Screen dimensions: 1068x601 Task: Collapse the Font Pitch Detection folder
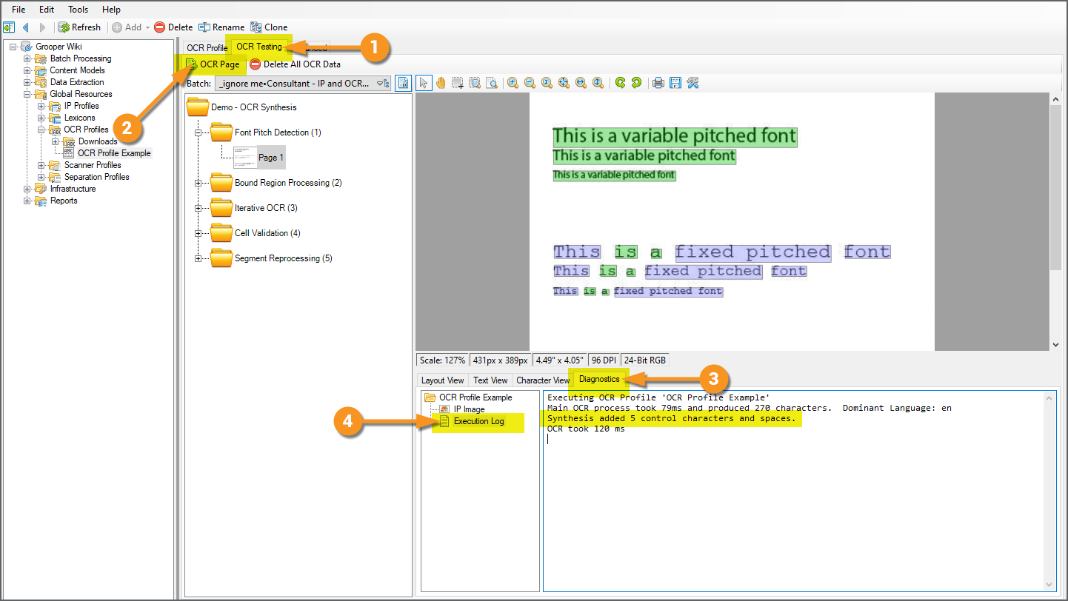(x=198, y=133)
